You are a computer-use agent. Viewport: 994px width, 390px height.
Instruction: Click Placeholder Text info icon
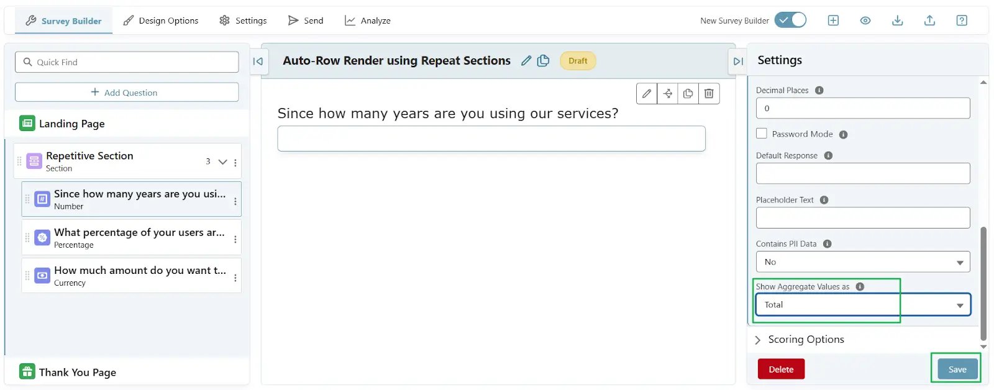(824, 200)
